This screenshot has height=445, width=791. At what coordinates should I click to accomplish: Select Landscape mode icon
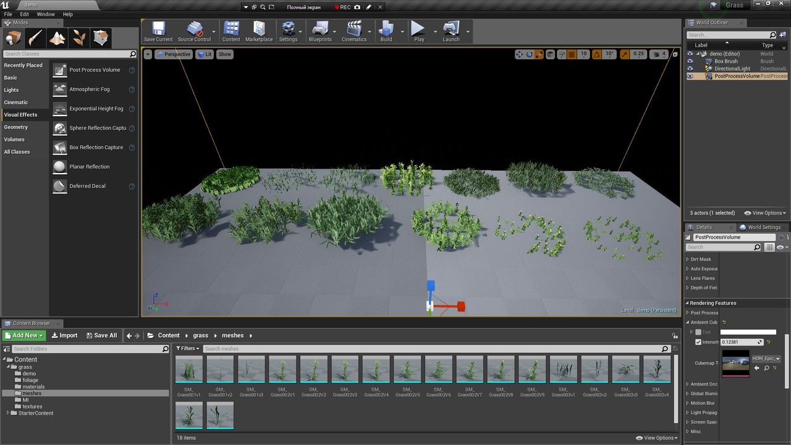[x=57, y=38]
